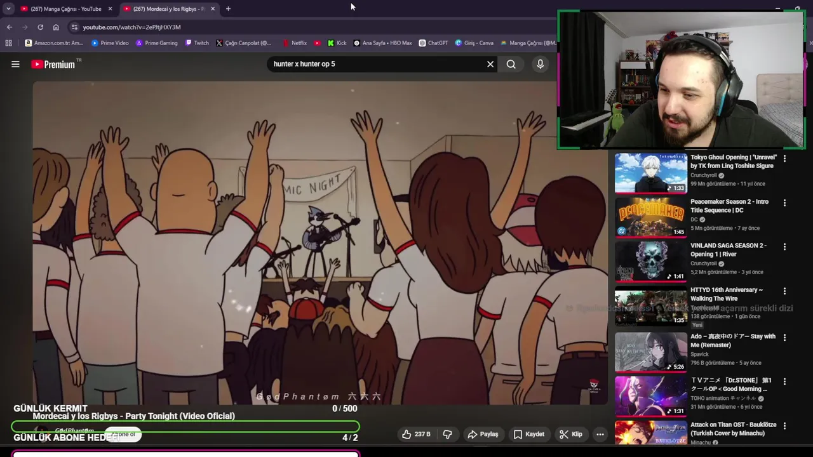Image resolution: width=813 pixels, height=457 pixels.
Task: Open Peacemaker Season 2 Intro thumbnail
Action: click(x=650, y=217)
